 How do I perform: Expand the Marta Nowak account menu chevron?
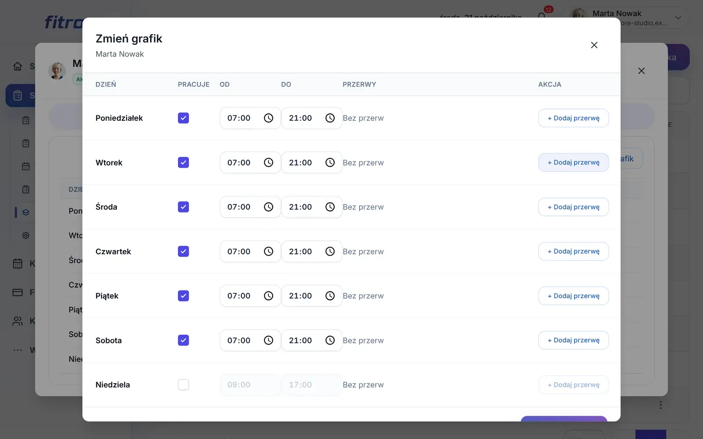(x=678, y=18)
